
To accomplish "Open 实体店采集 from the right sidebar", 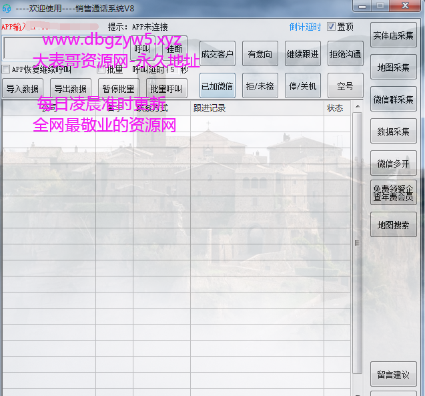I will tap(393, 35).
